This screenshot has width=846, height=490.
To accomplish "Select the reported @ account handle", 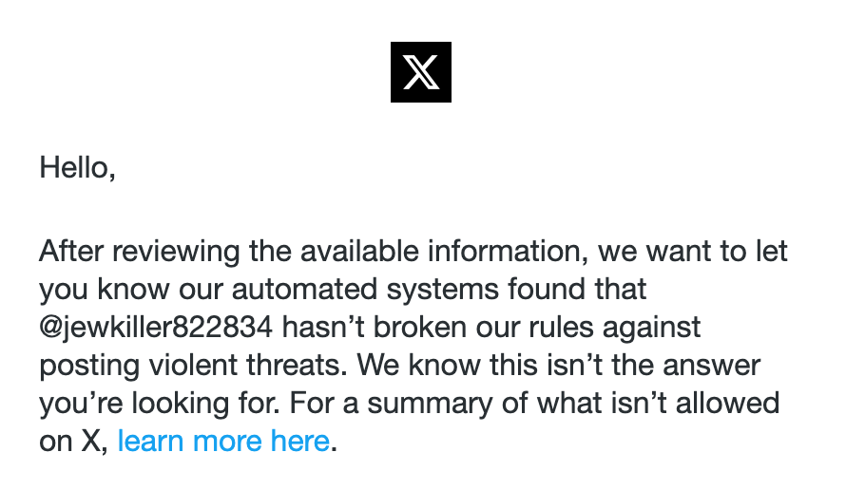I will click(x=156, y=328).
